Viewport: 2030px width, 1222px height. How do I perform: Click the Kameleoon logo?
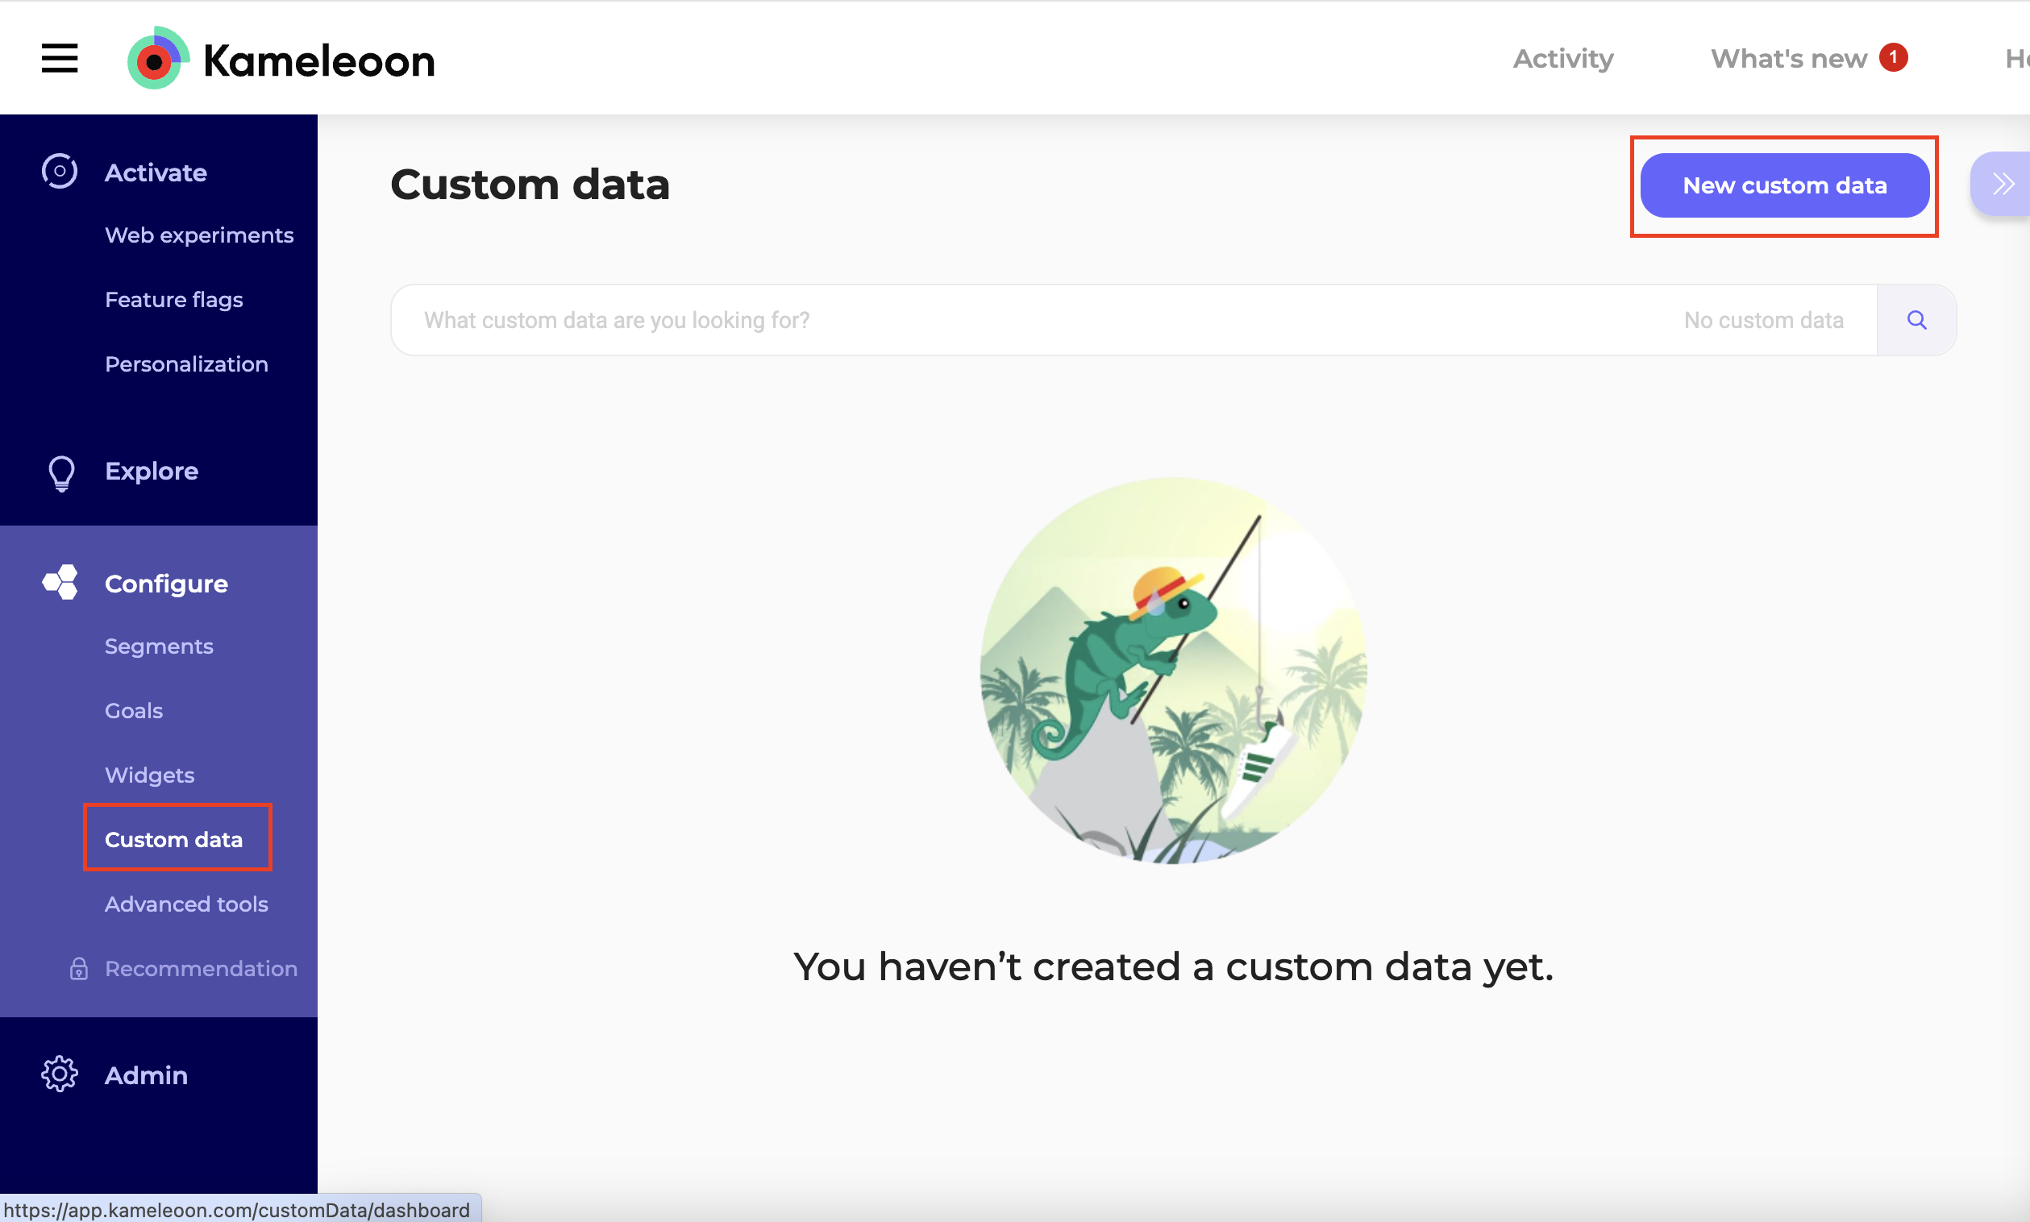click(x=281, y=60)
